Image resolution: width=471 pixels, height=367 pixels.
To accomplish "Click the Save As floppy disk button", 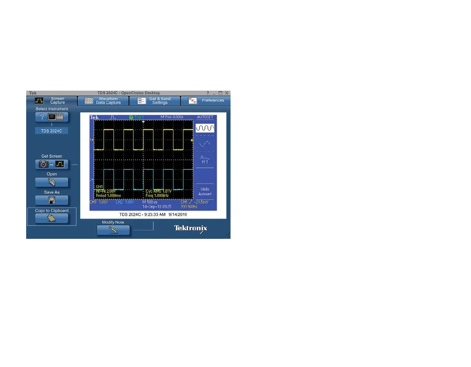I will tap(52, 200).
